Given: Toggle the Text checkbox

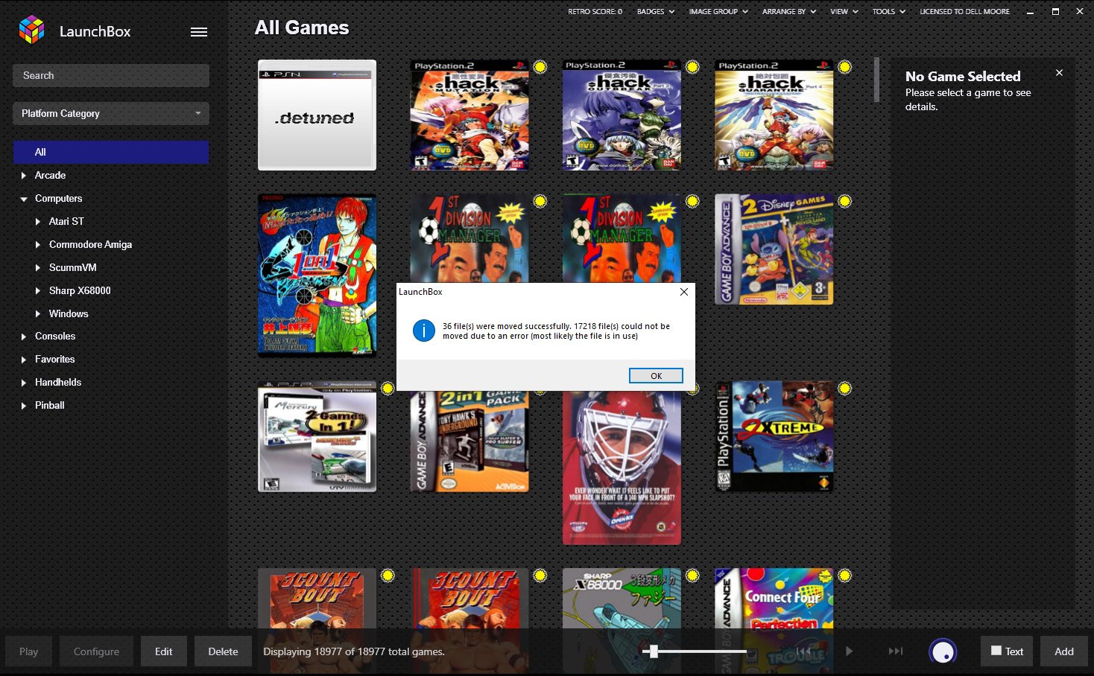Looking at the screenshot, I should (996, 651).
